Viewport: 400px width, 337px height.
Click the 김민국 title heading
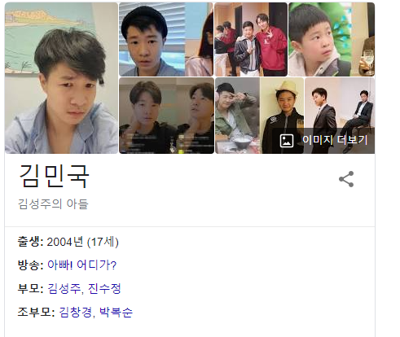click(x=54, y=176)
